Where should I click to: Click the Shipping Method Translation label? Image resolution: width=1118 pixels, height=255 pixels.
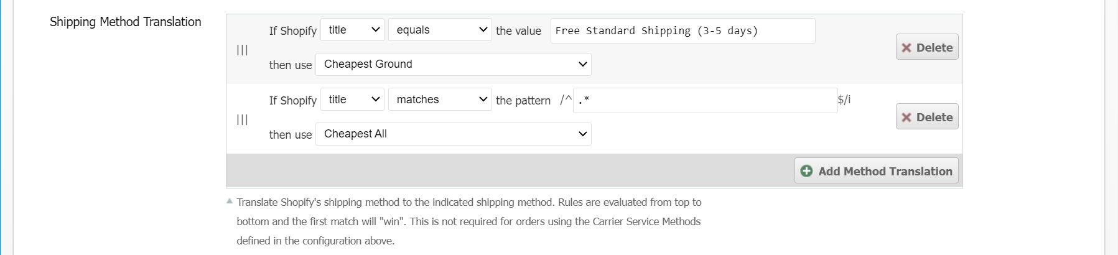click(125, 22)
